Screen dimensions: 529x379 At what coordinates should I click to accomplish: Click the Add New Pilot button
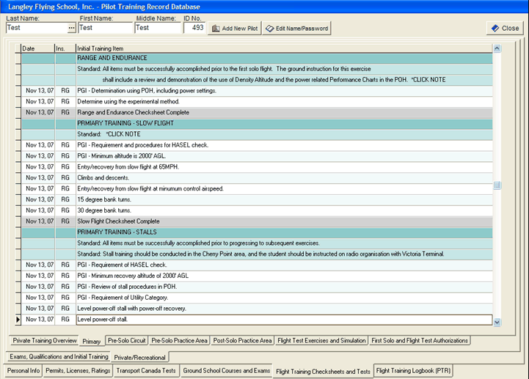click(x=234, y=28)
